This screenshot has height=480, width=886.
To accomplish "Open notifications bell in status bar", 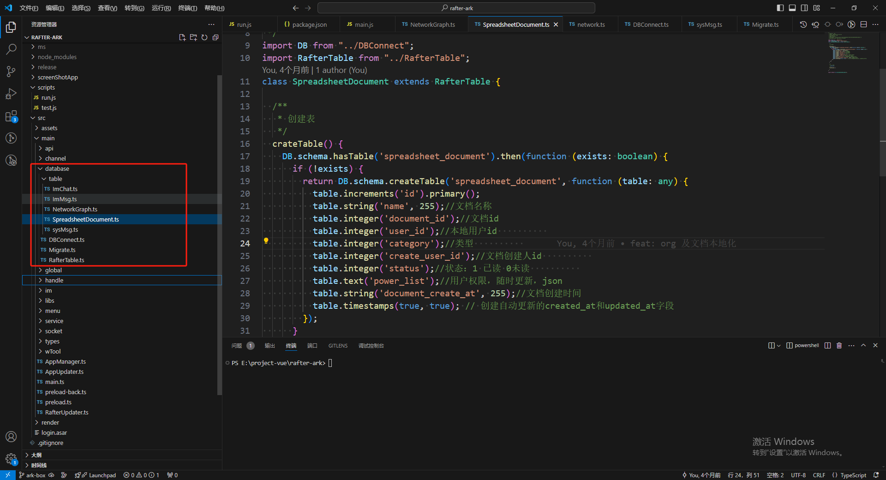I will 876,475.
